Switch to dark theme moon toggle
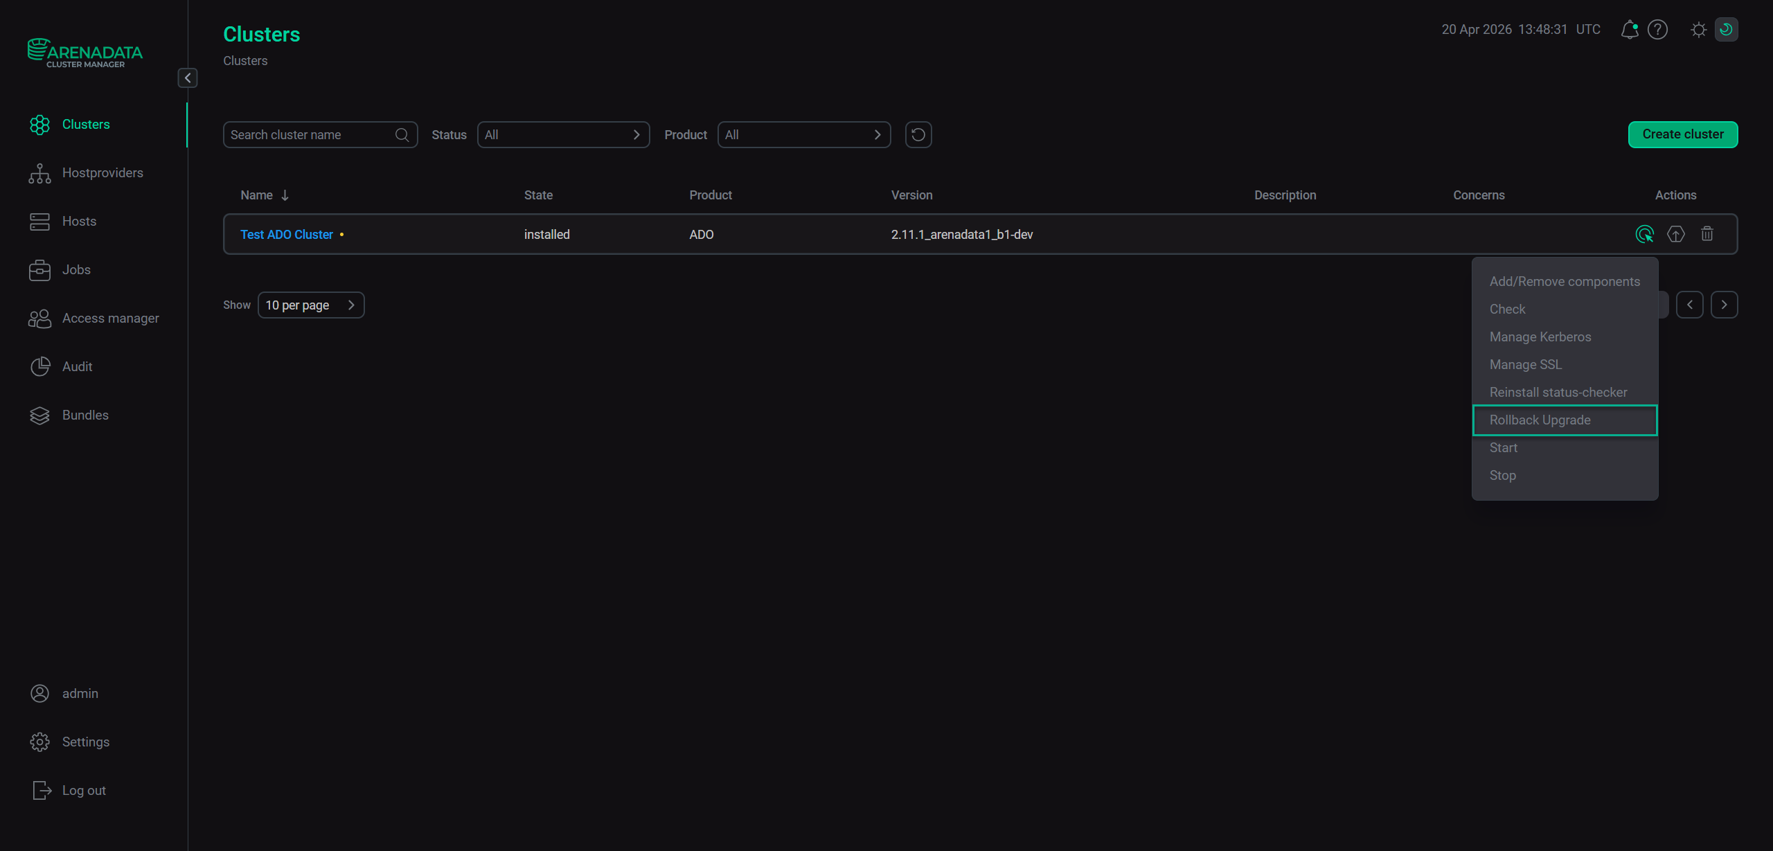Screen dimensions: 1773x851 (1726, 30)
